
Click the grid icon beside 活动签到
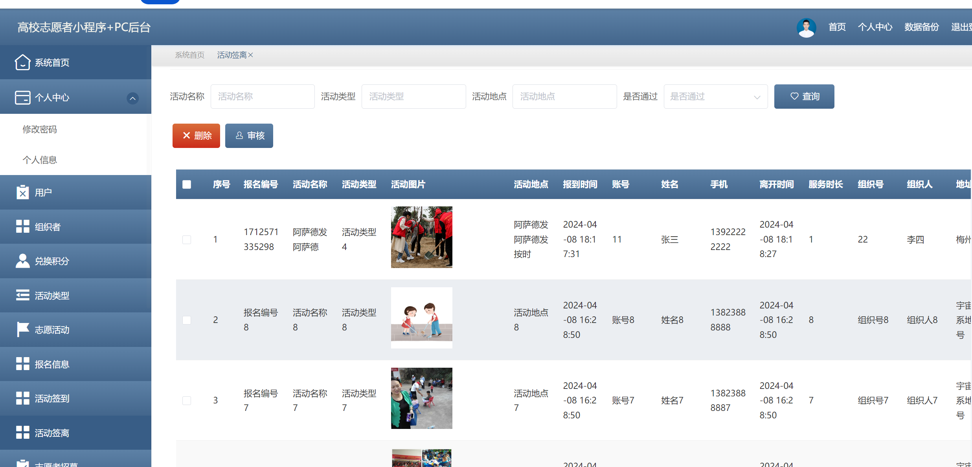(22, 398)
